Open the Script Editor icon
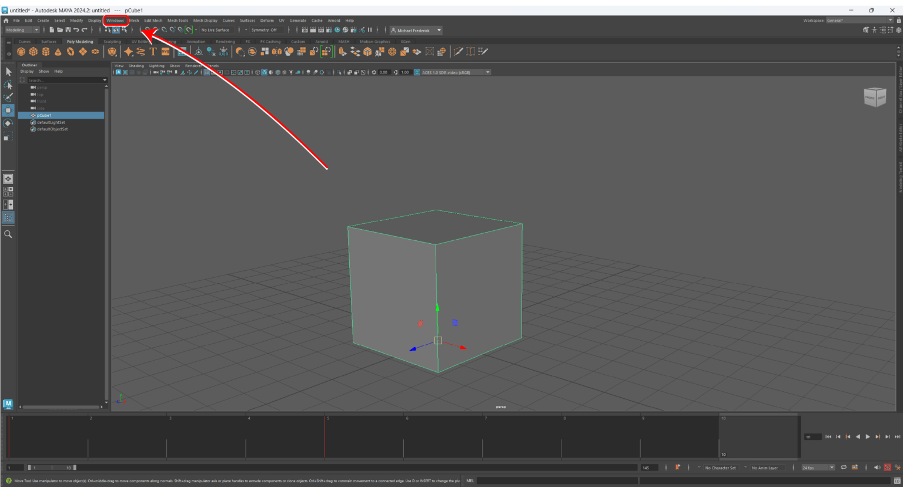This screenshot has width=903, height=487. (897, 481)
